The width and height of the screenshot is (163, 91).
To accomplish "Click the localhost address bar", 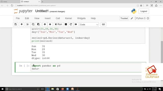I will tap(76, 6).
